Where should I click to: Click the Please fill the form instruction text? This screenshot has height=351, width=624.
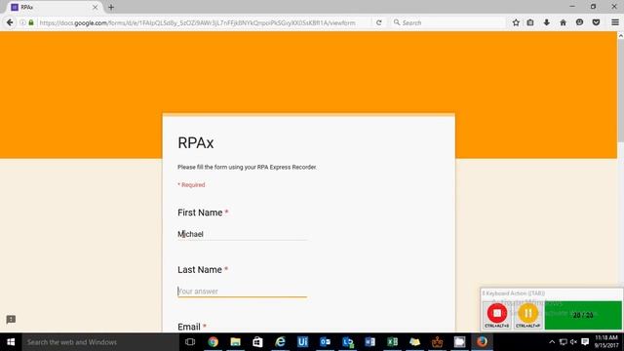click(247, 167)
